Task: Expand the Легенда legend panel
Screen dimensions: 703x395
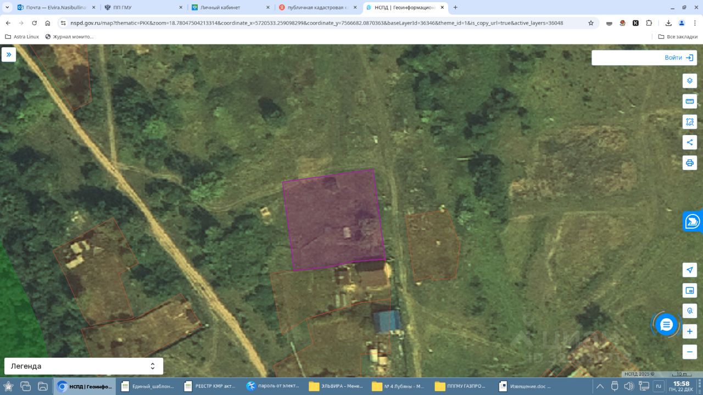Action: 83,366
